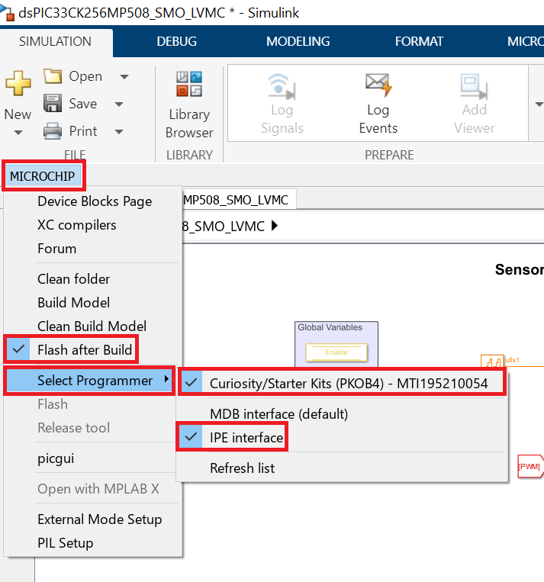Click the PWM goto tag block
The height and width of the screenshot is (582, 544).
(530, 466)
